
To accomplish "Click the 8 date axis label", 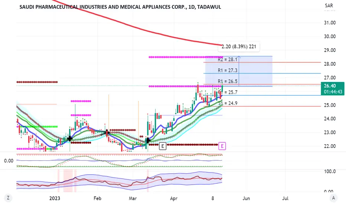I will pos(213,198).
